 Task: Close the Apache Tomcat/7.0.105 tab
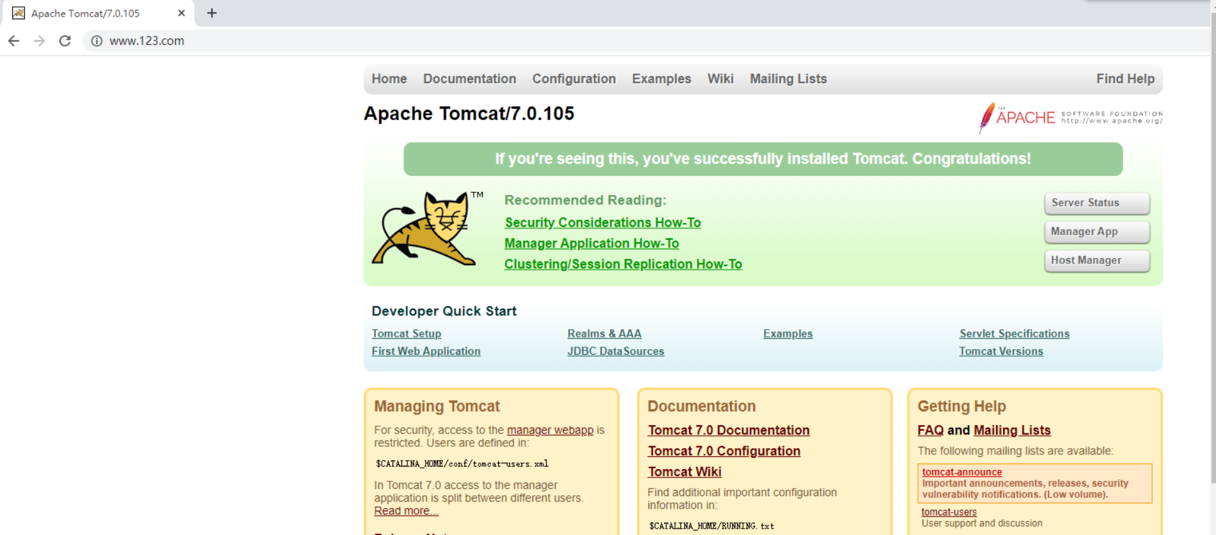[x=182, y=13]
